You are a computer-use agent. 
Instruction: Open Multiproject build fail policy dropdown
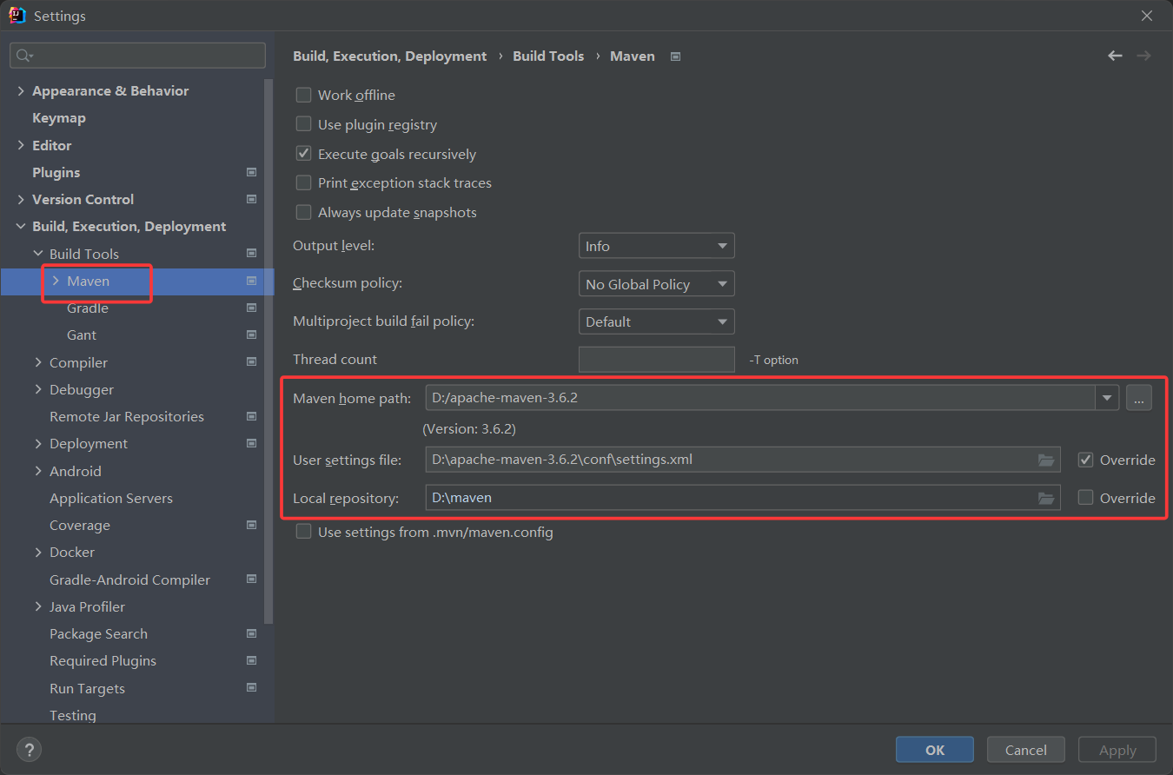click(x=657, y=321)
